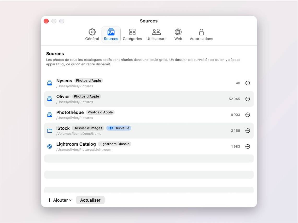Click the Photothèque library icon
Viewport: 298px width, 223px height.
(50, 115)
